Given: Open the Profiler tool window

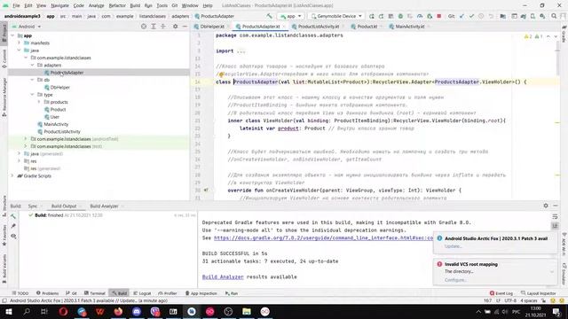Looking at the screenshot, I should click(x=168, y=293).
